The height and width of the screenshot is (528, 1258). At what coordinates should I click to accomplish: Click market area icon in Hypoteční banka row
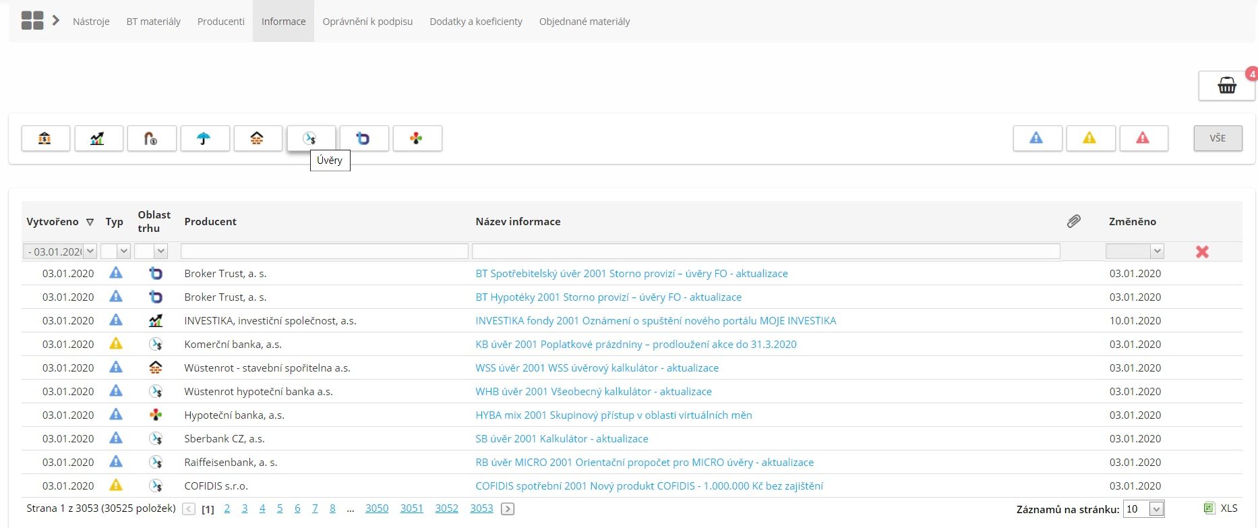click(x=156, y=415)
